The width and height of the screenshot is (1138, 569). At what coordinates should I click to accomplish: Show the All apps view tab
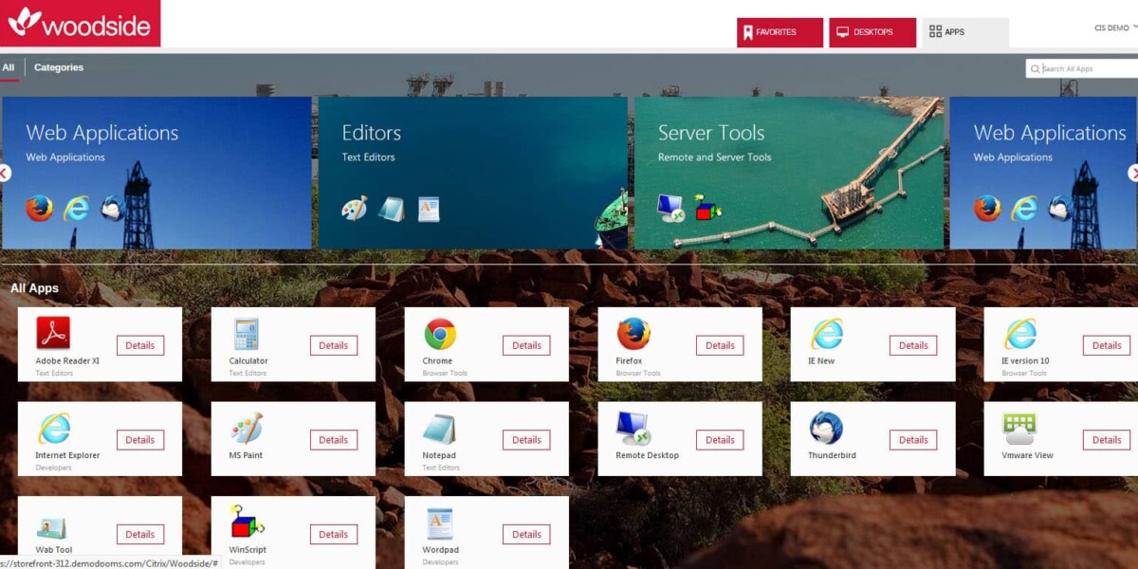pos(9,67)
